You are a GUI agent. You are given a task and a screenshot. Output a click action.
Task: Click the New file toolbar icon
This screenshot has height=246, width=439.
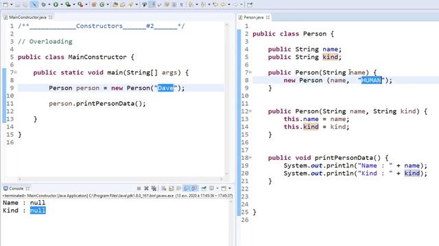(x=5, y=5)
